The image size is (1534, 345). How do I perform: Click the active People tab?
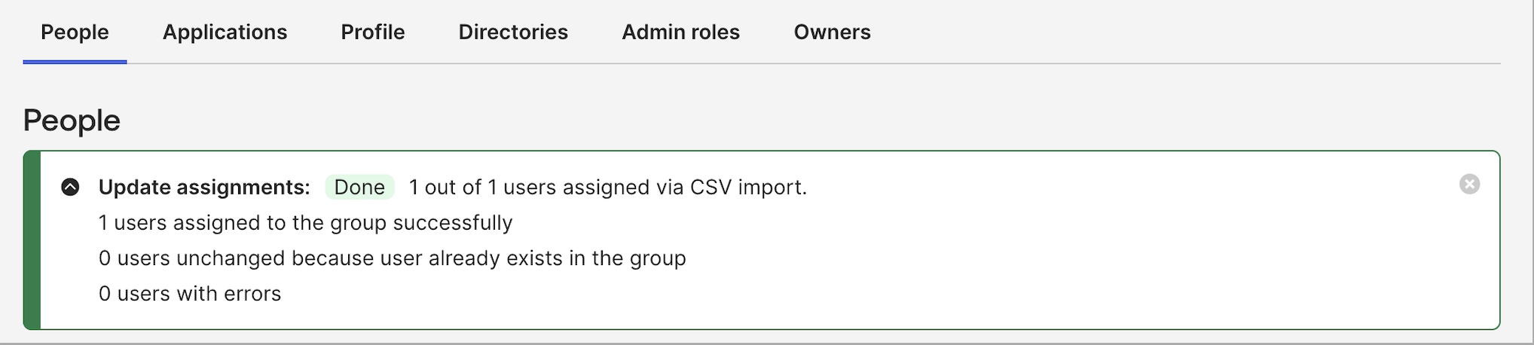point(75,32)
